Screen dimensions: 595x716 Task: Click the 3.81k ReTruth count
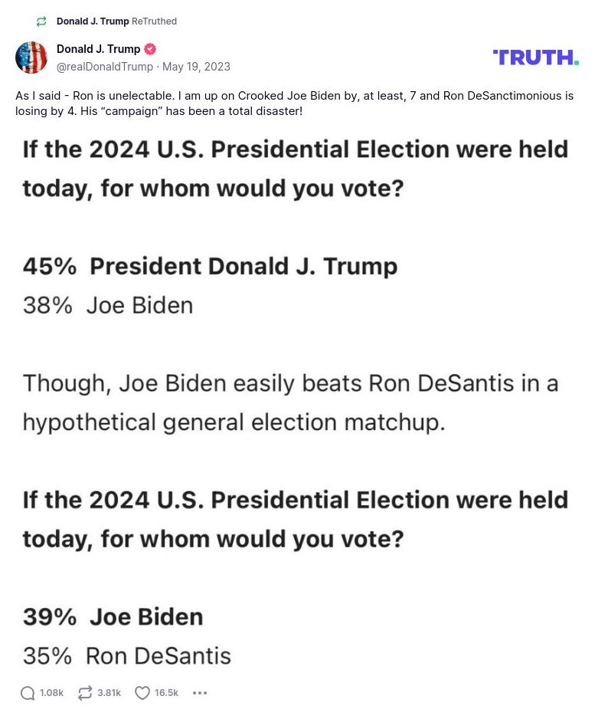[x=109, y=693]
